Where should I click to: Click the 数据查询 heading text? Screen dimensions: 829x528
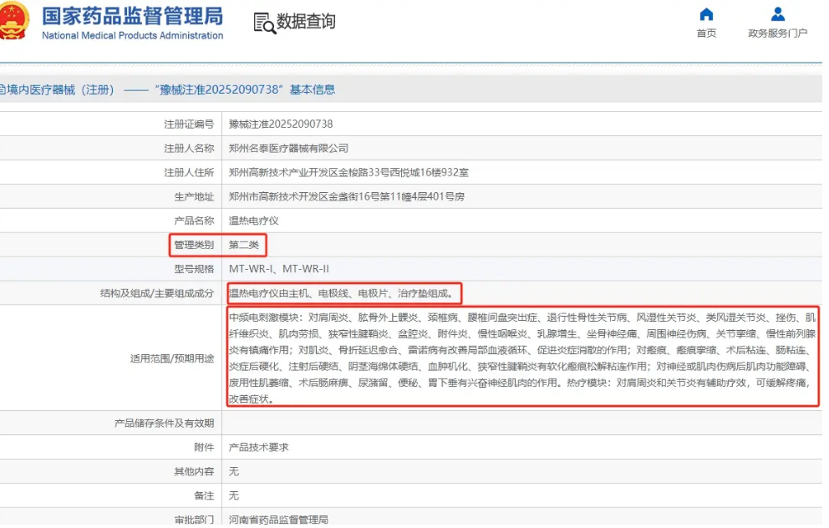pyautogui.click(x=306, y=22)
